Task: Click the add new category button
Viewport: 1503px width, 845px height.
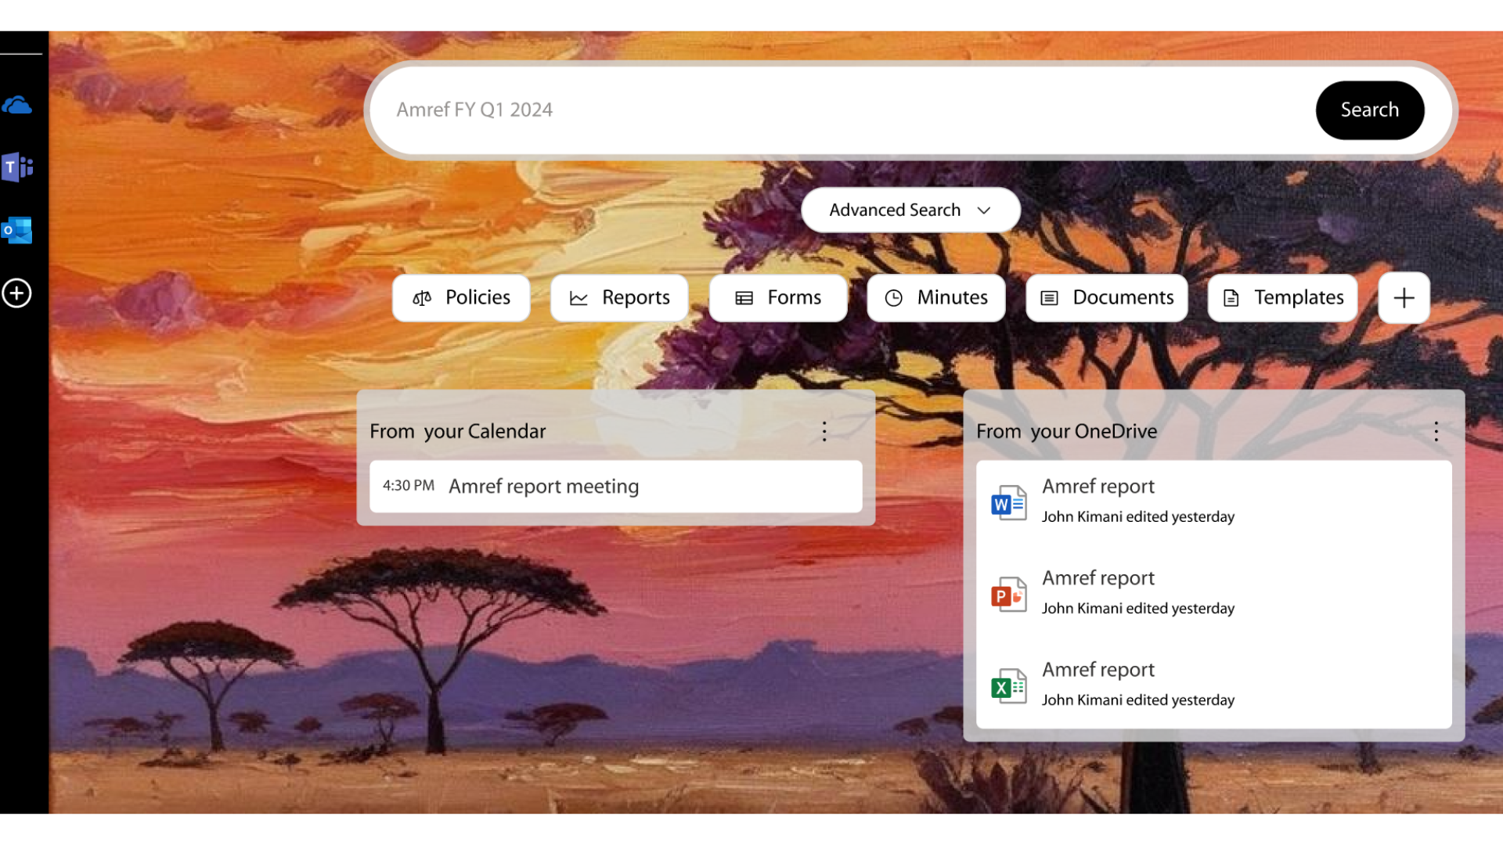Action: tap(1404, 298)
